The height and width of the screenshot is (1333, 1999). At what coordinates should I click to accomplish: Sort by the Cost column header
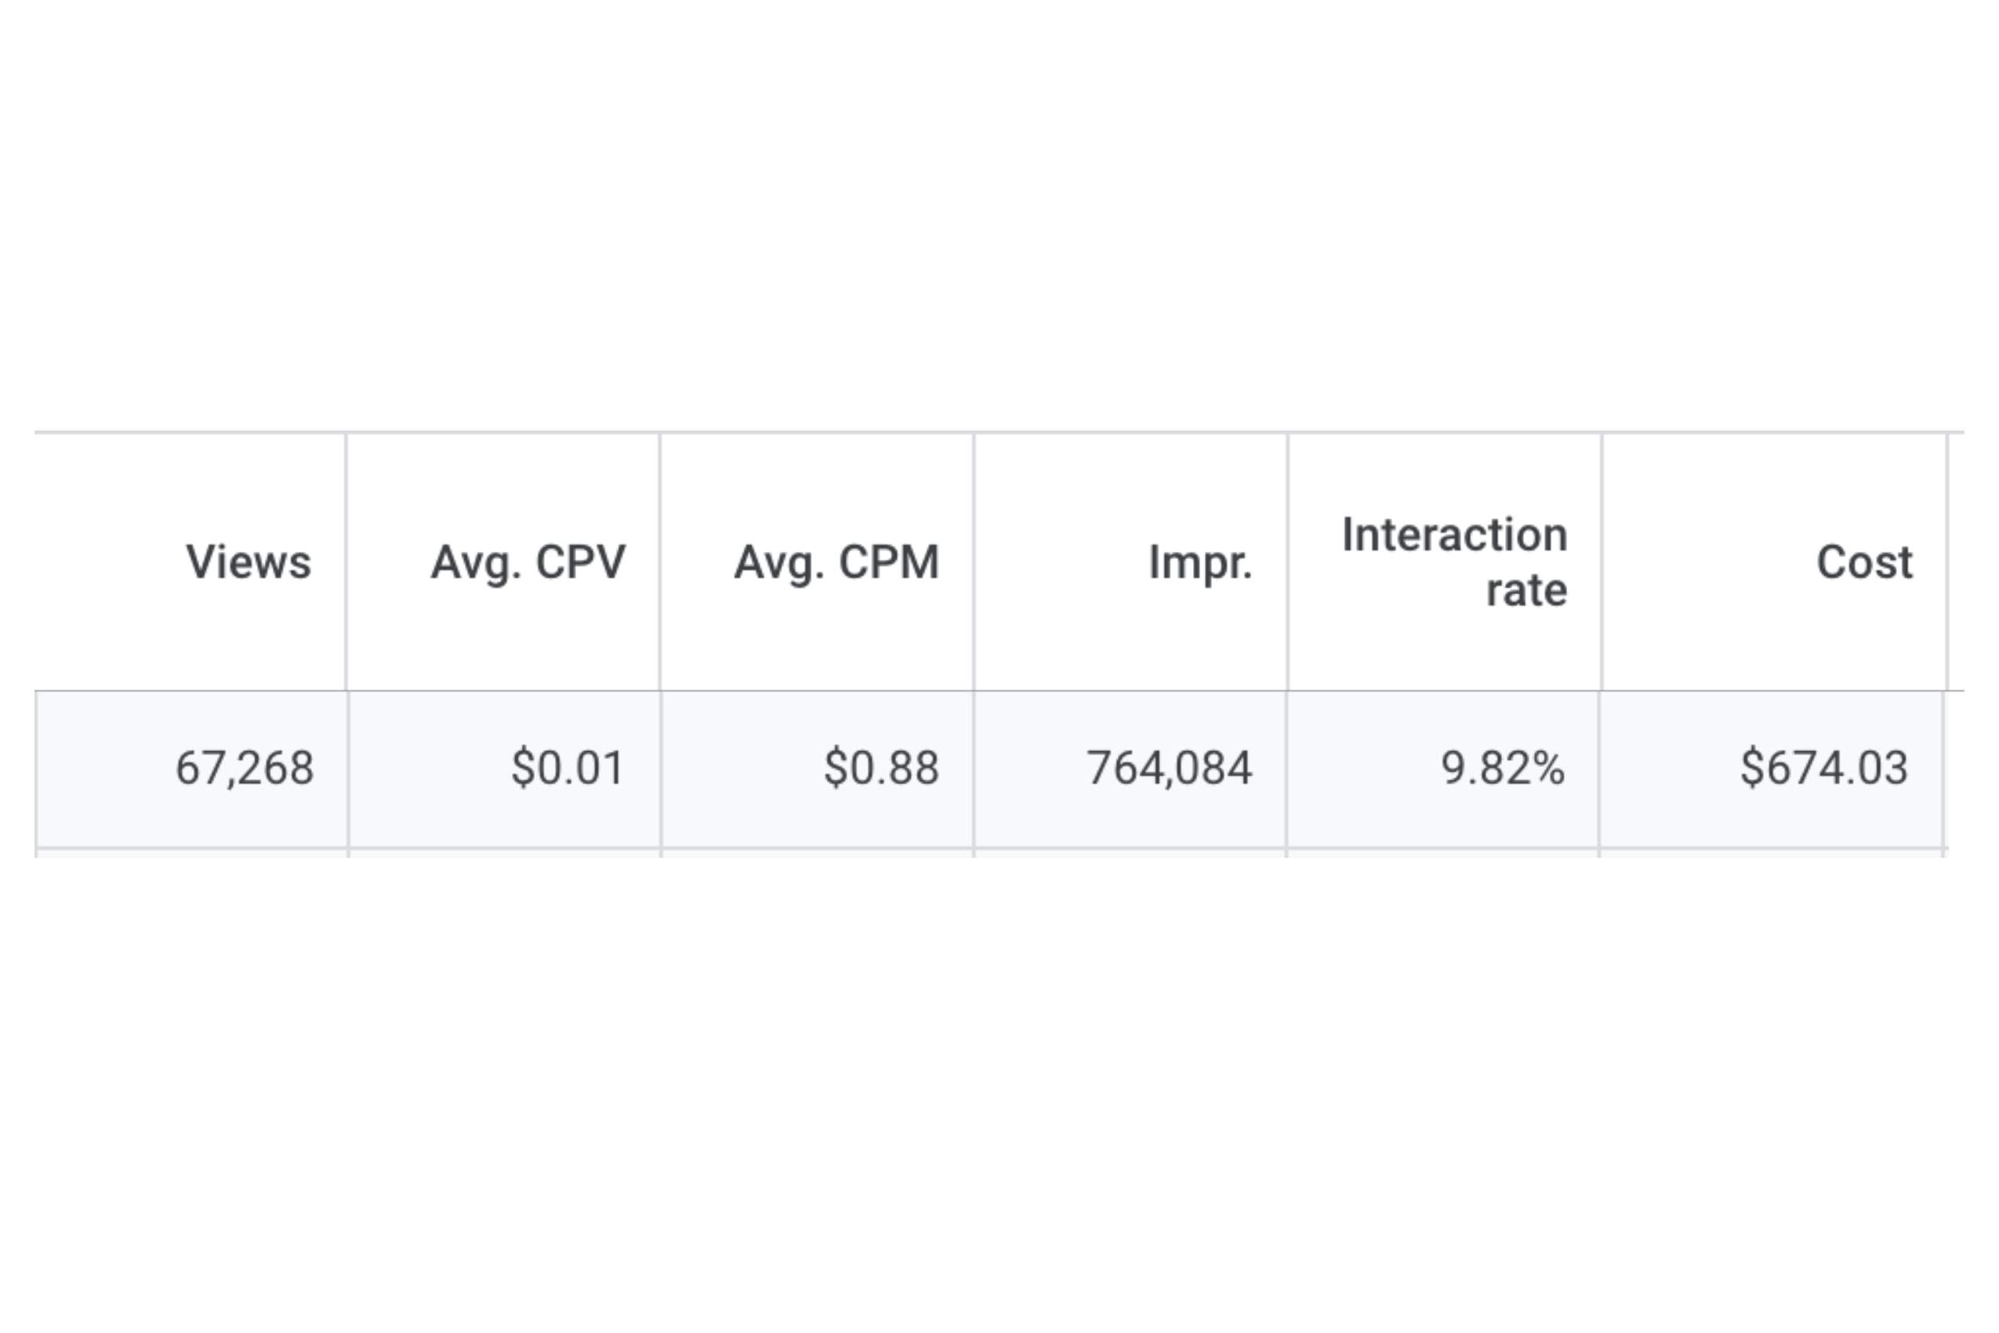tap(1865, 562)
